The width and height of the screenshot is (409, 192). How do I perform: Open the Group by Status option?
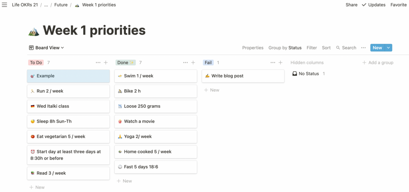click(x=285, y=48)
